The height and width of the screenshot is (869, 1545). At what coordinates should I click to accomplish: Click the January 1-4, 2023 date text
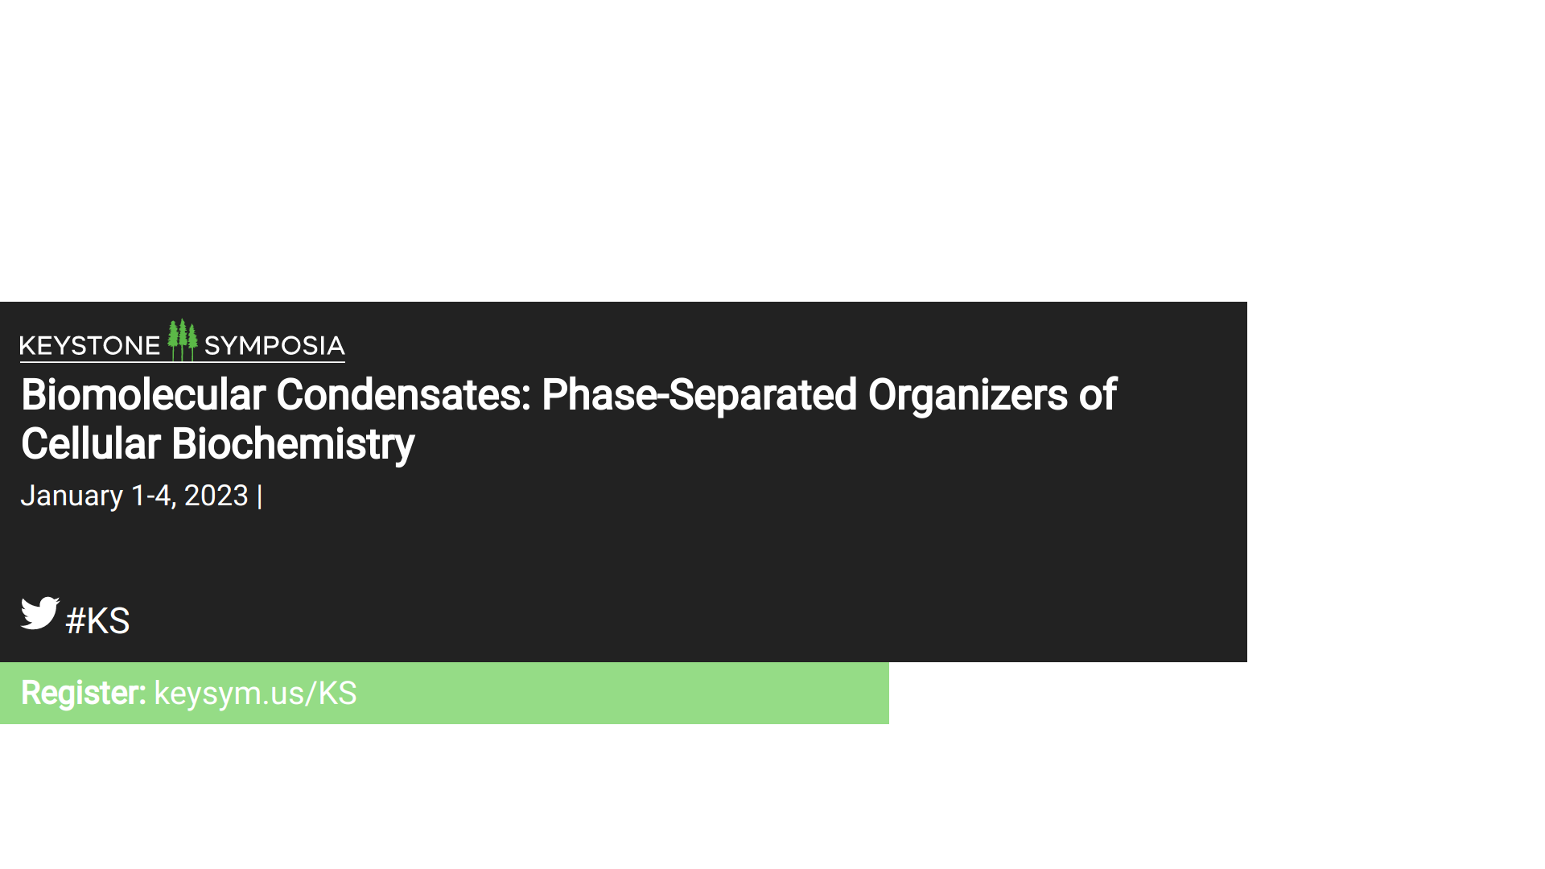[134, 496]
